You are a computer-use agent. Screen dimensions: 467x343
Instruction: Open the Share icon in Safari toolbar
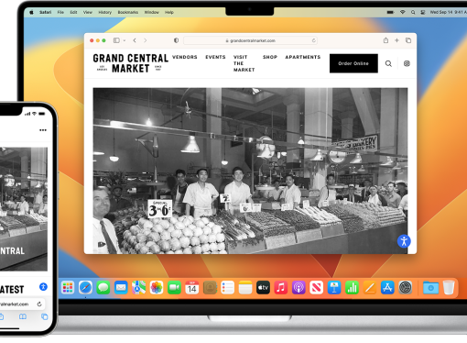386,40
